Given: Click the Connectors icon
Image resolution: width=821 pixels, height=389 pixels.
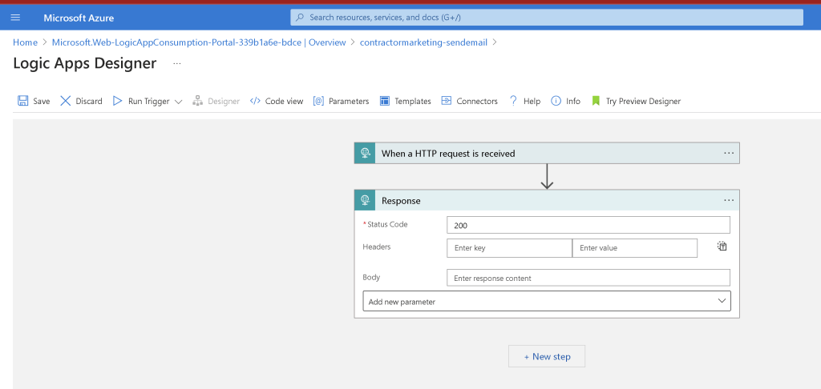Looking at the screenshot, I should click(446, 101).
